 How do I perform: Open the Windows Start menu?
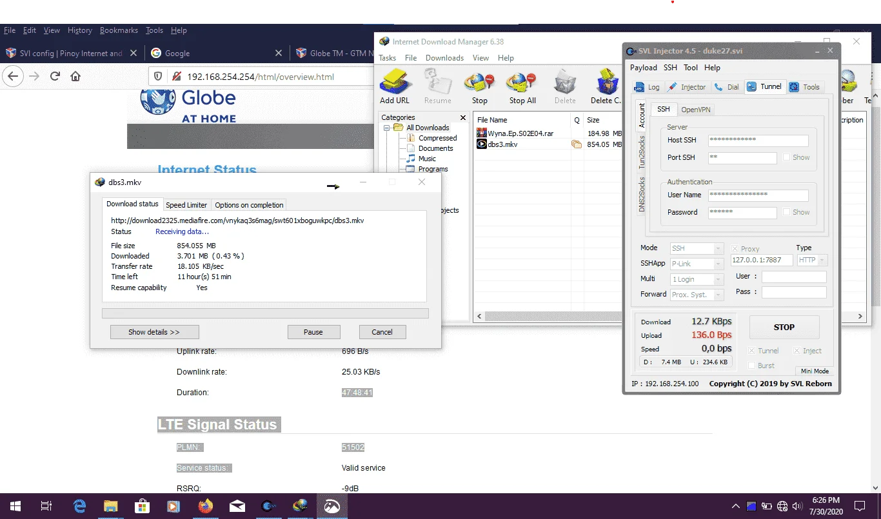click(x=14, y=506)
